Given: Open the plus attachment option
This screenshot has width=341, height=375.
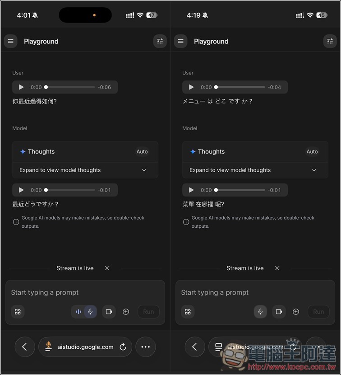Looking at the screenshot, I should [x=126, y=312].
